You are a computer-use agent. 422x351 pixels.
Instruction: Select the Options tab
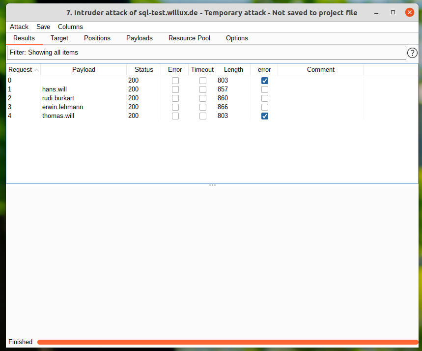(237, 38)
